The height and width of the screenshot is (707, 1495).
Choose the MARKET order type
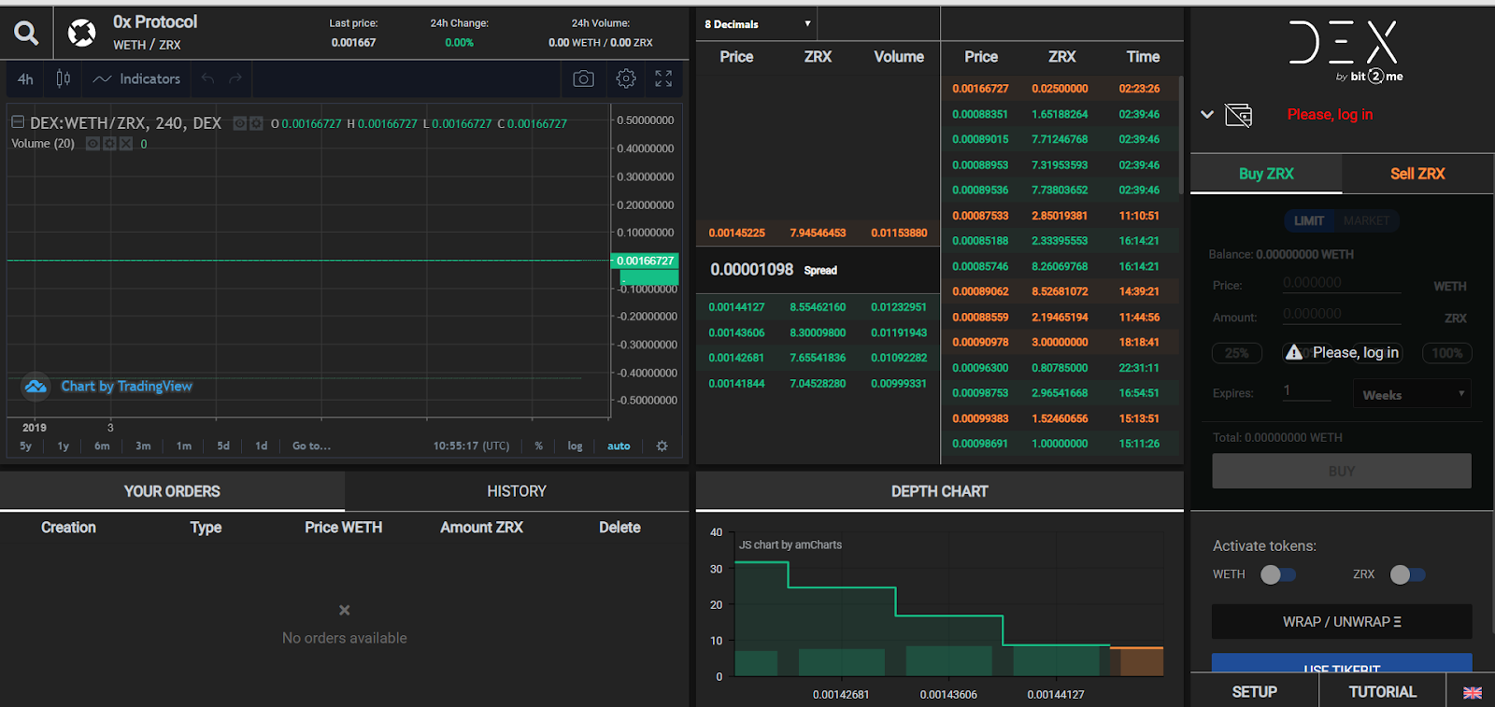(x=1366, y=220)
